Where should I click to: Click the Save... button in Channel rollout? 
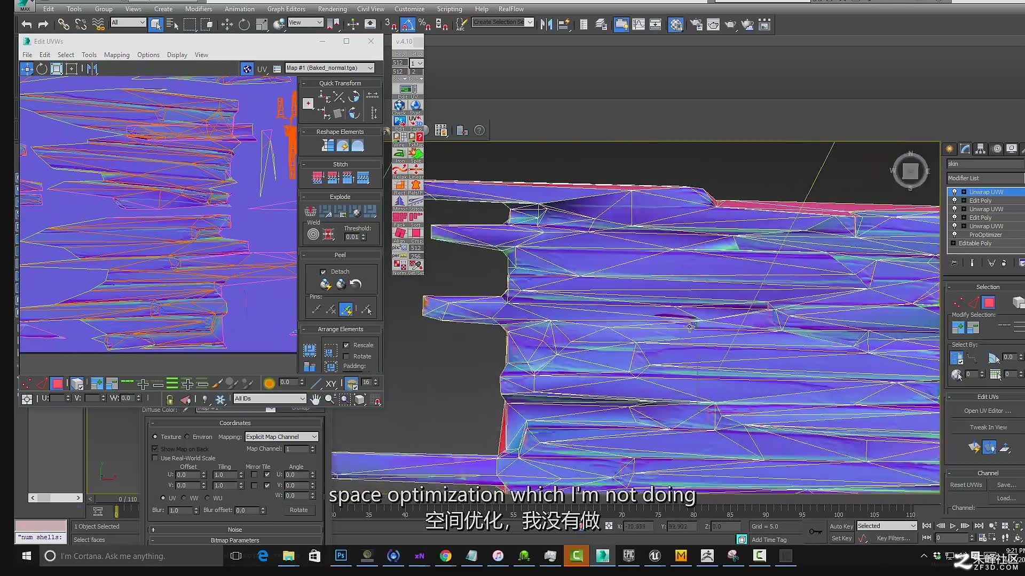click(x=1006, y=485)
